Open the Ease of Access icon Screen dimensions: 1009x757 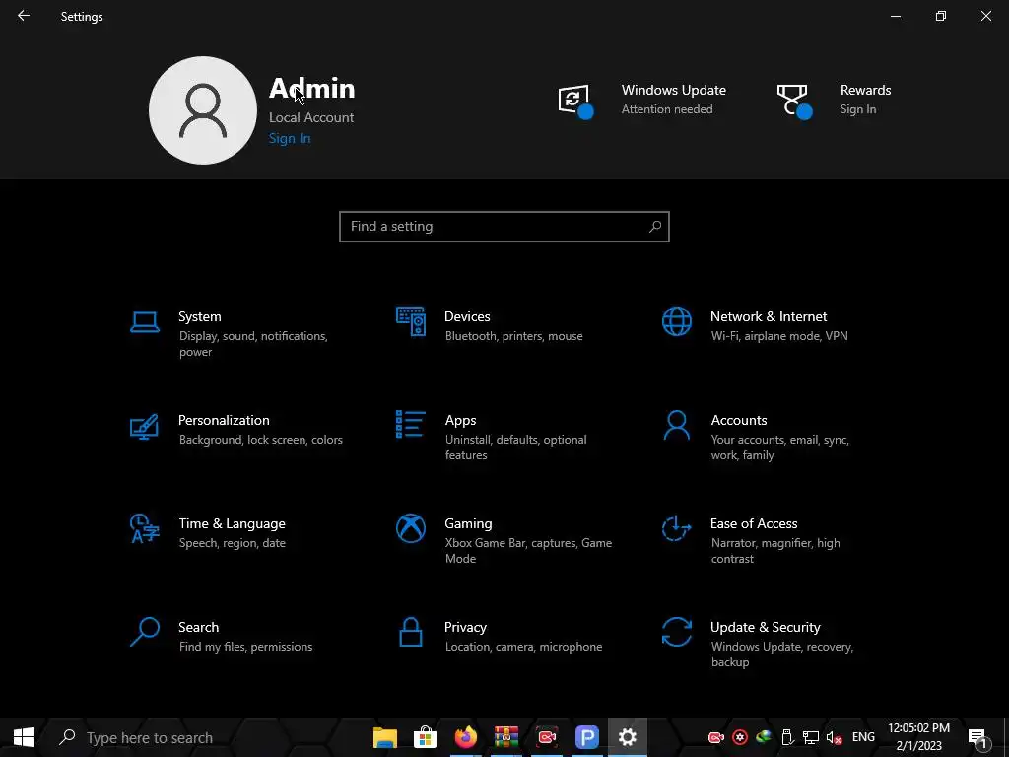pyautogui.click(x=676, y=528)
